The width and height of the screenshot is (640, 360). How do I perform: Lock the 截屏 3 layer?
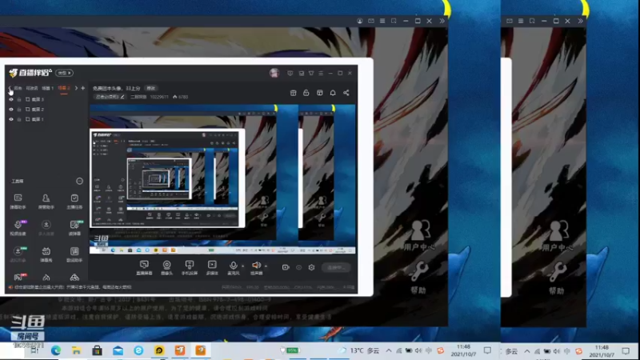click(x=19, y=99)
